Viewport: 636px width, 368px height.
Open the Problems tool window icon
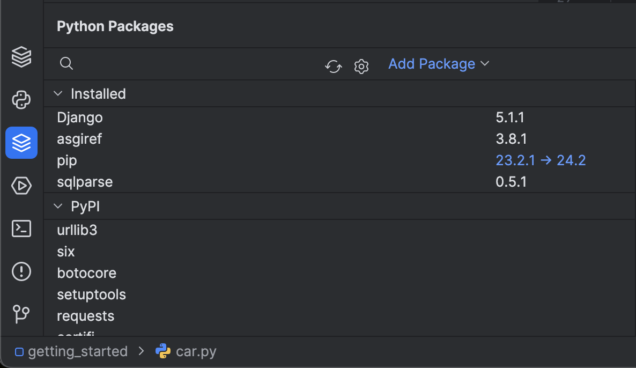(21, 271)
